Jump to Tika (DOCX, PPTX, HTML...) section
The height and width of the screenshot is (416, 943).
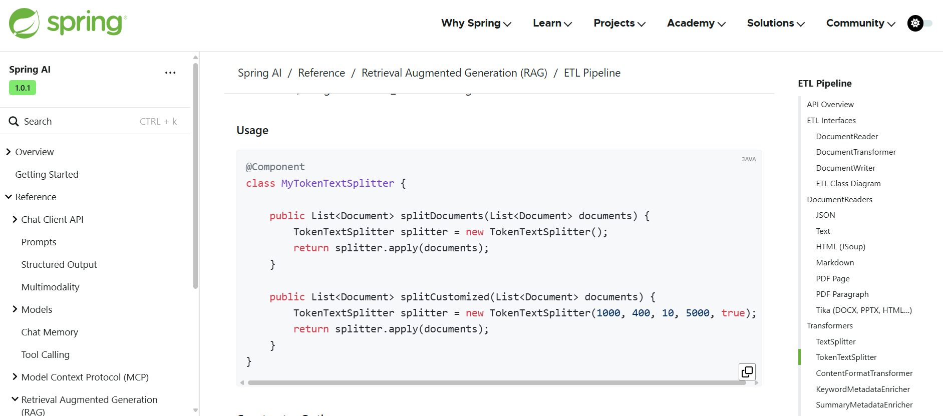[864, 310]
